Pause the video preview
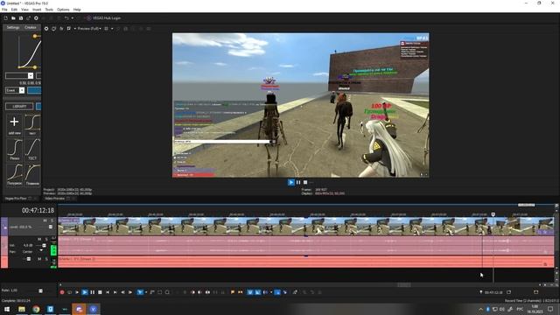Screen dimensions: 560x315 [x=298, y=183]
